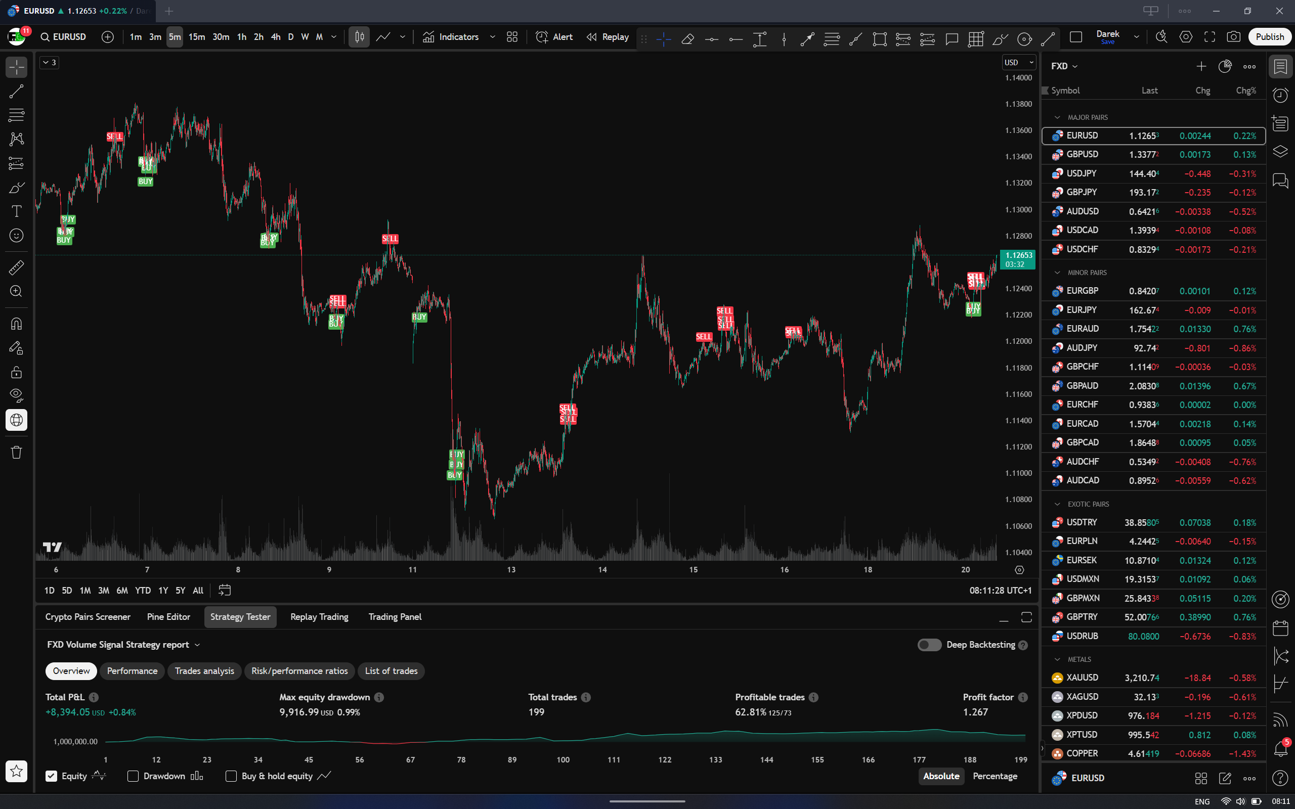The image size is (1295, 809).
Task: Open the USD currency dropdown on price axis
Action: [x=1019, y=63]
